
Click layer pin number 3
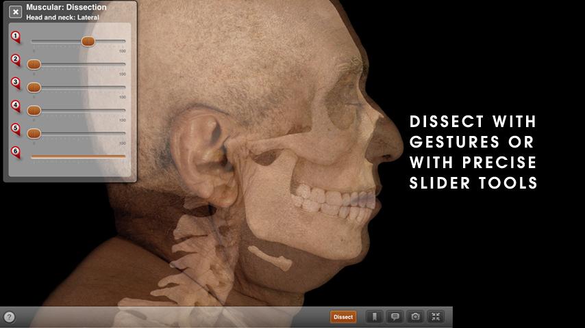click(x=15, y=83)
